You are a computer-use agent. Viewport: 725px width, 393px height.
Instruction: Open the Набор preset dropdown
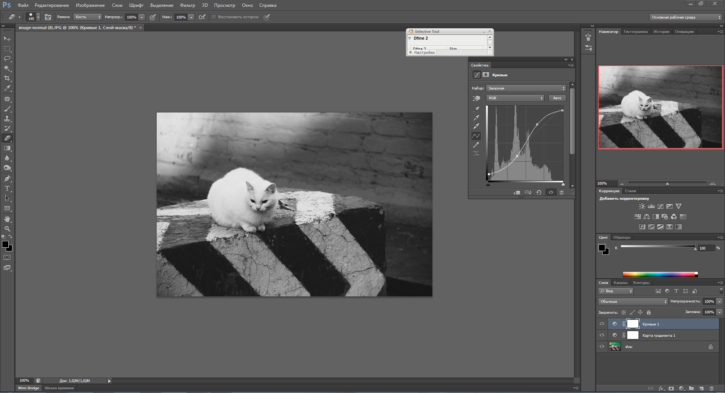coord(526,88)
